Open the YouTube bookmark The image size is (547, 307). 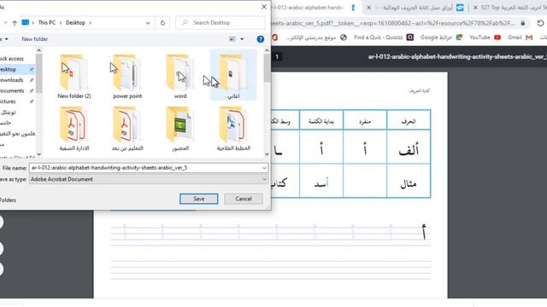(485, 38)
